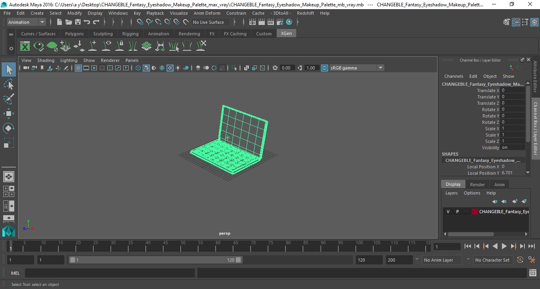Play the animation forwards

pos(504,246)
